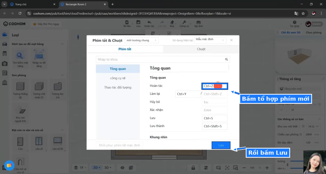Screen dimensions: 326x174
Task: Switch to the Chuột tab
Action: coord(201,49)
